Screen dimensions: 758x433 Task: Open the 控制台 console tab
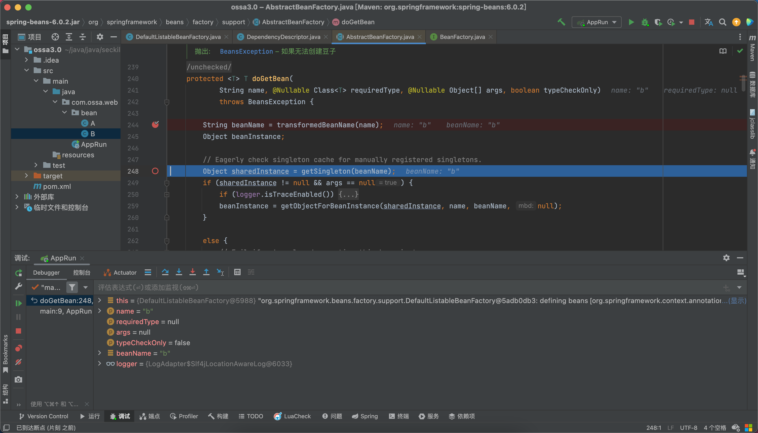(82, 273)
